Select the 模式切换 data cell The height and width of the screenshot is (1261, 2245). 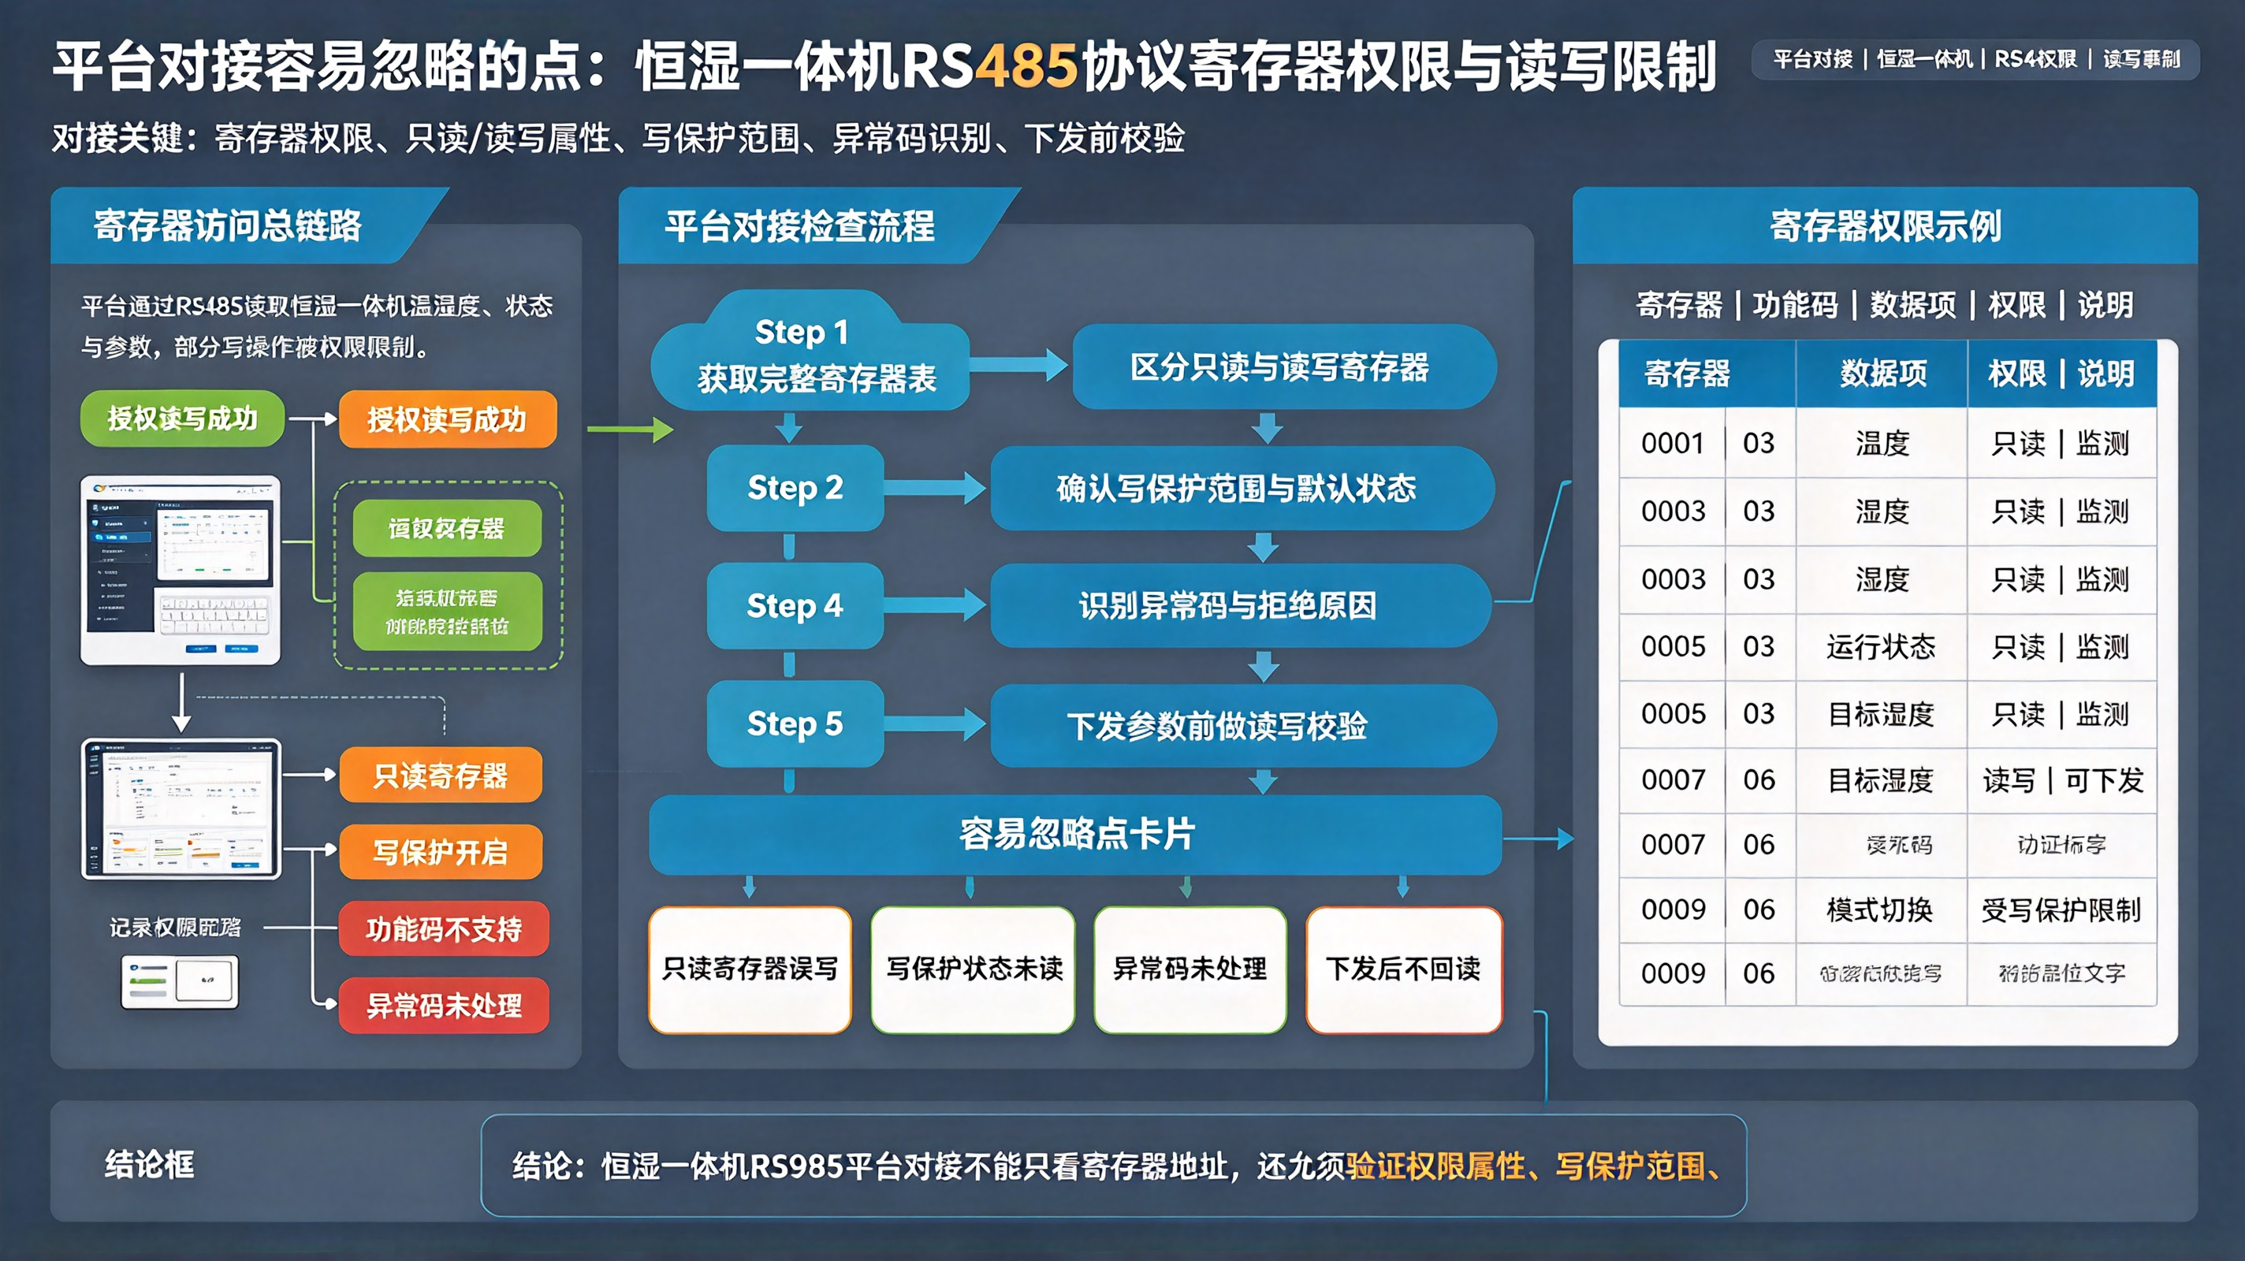pyautogui.click(x=1882, y=909)
